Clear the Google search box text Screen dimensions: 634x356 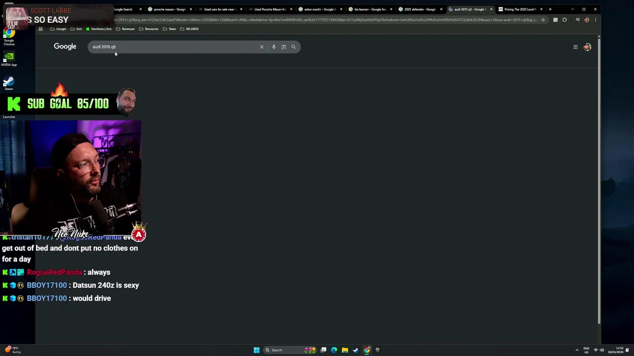tap(262, 47)
